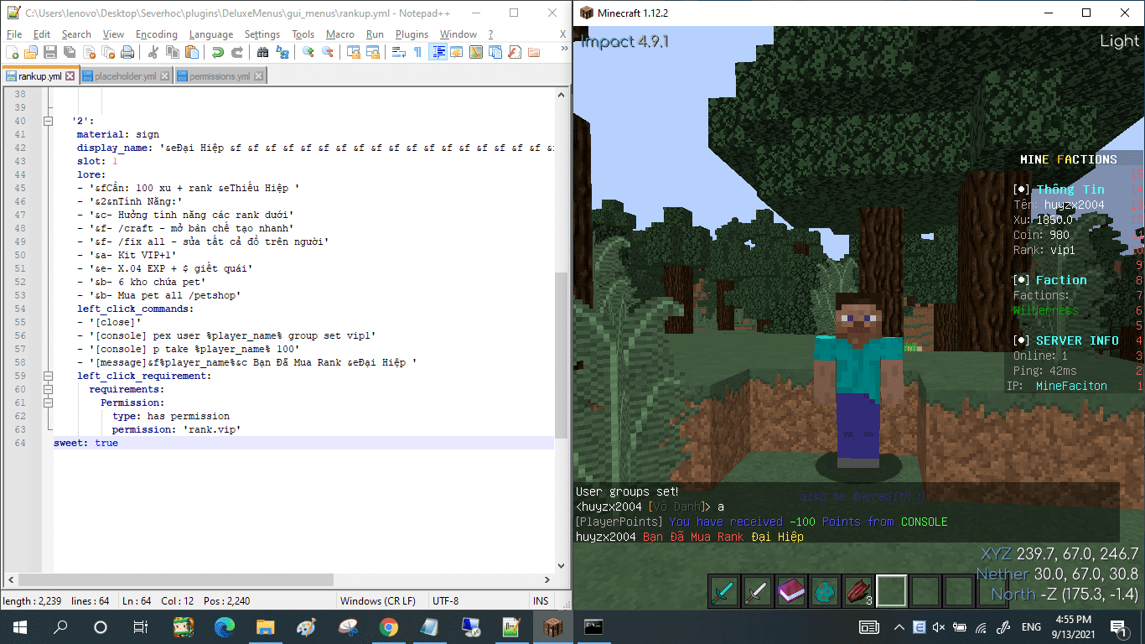
Task: Toggle word wrap in Notepad++
Action: pyautogui.click(x=399, y=52)
